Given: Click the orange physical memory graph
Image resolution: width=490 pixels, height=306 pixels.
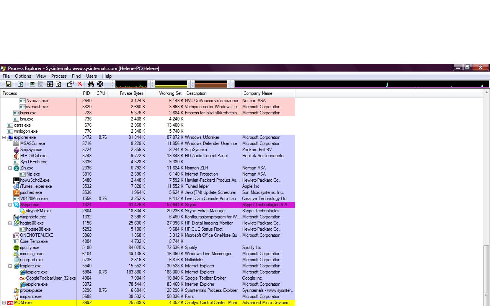Looking at the screenshot, I should pos(211,84).
